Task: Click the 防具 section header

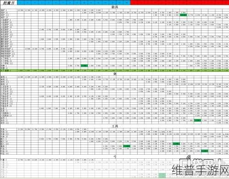Action: pyautogui.click(x=115, y=7)
